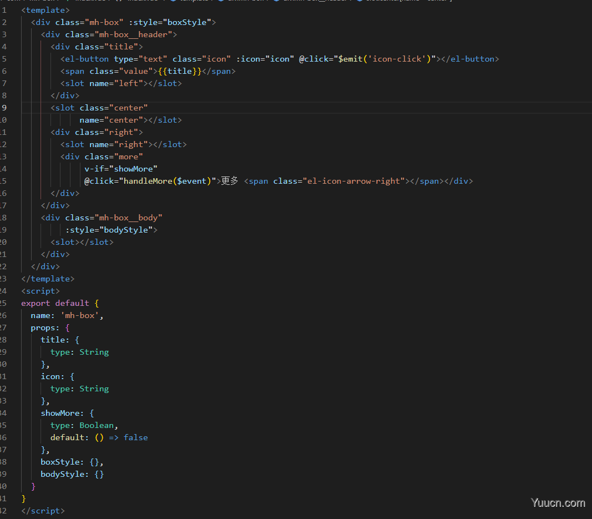Click the props: { line
Viewport: 592px width, 519px height.
[x=50, y=327]
